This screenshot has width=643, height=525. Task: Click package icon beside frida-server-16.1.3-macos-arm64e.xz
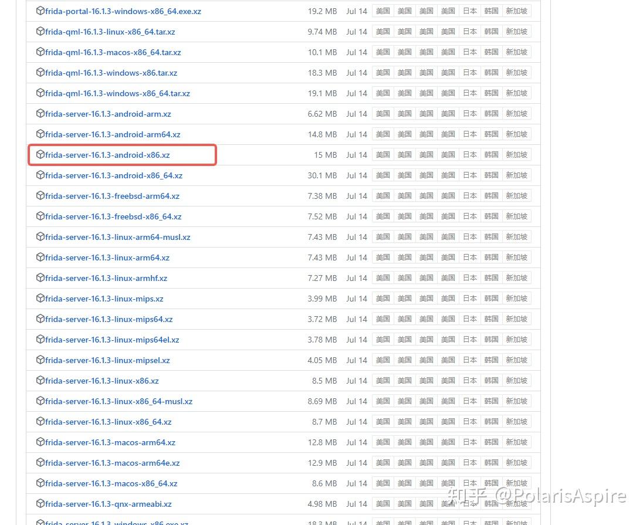click(x=40, y=462)
